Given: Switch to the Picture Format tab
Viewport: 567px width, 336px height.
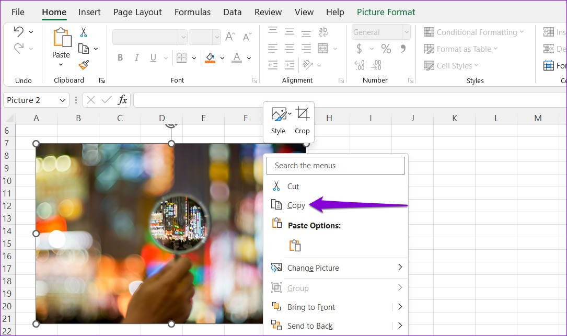Looking at the screenshot, I should (x=386, y=12).
